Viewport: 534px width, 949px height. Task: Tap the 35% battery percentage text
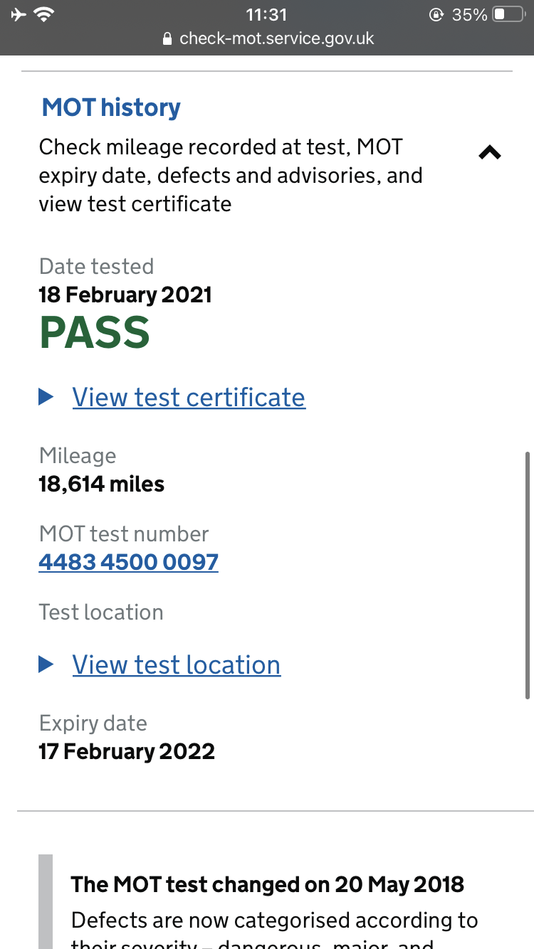(x=469, y=14)
